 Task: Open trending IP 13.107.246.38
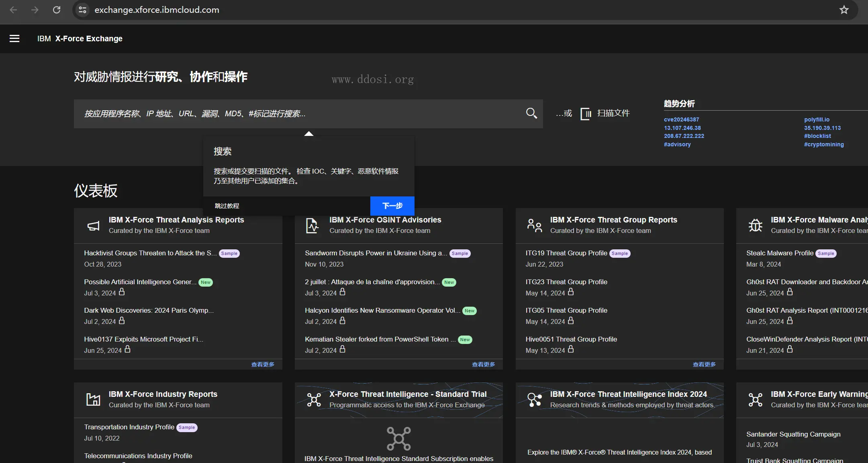(682, 128)
